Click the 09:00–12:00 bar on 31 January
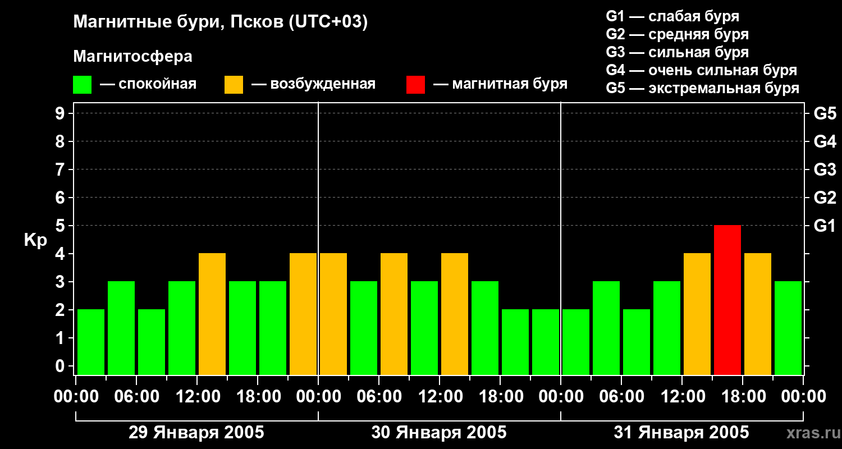The height and width of the screenshot is (449, 842). coord(667,328)
